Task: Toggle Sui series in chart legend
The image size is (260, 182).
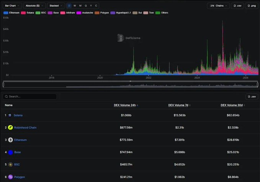Action: [x=137, y=13]
